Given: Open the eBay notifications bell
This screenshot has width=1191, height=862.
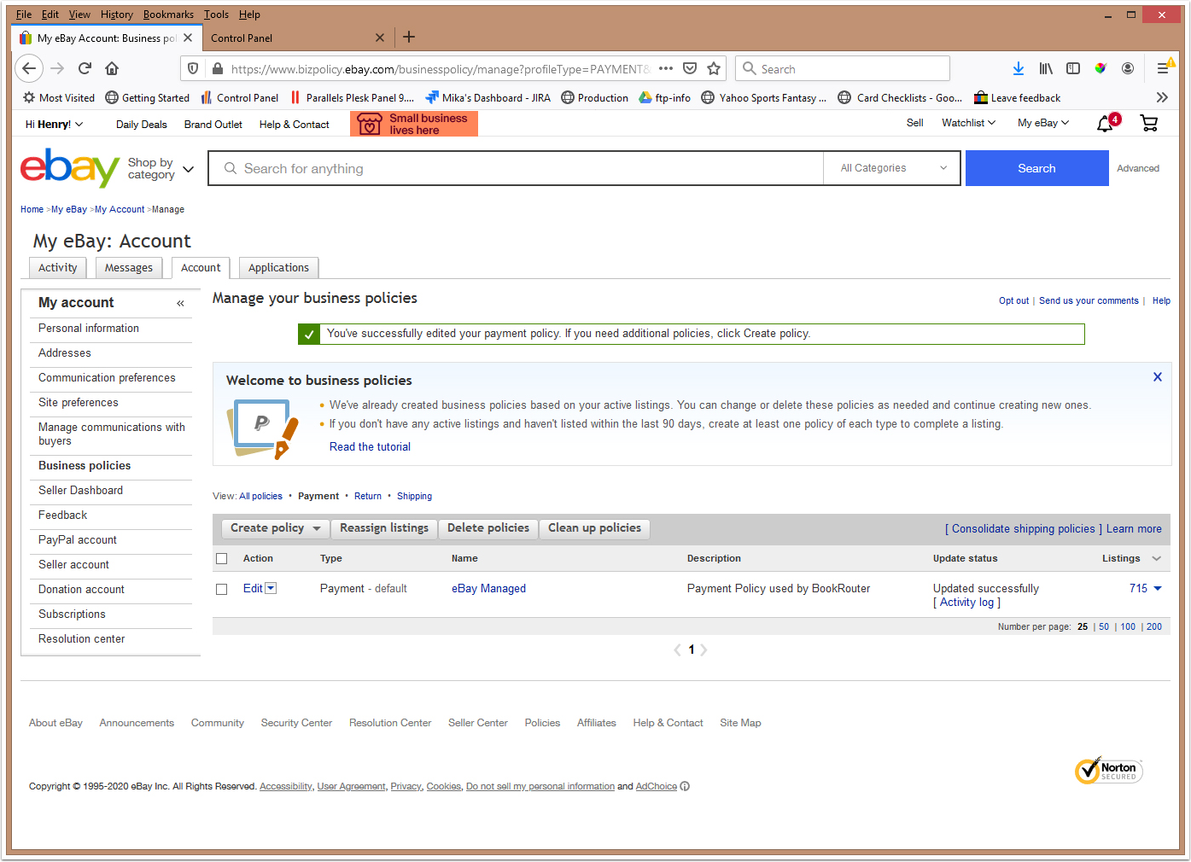Looking at the screenshot, I should (x=1106, y=124).
